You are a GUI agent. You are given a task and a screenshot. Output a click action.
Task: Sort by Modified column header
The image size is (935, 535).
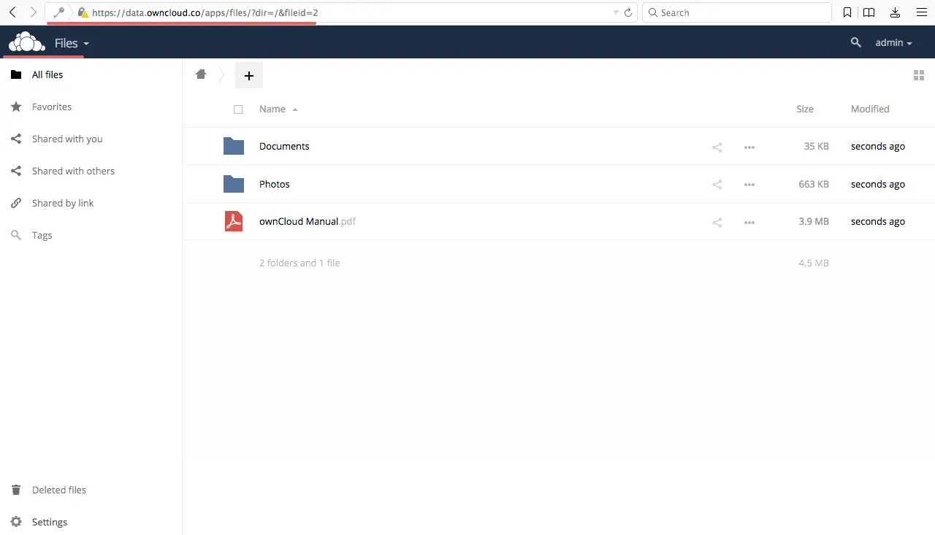click(870, 109)
